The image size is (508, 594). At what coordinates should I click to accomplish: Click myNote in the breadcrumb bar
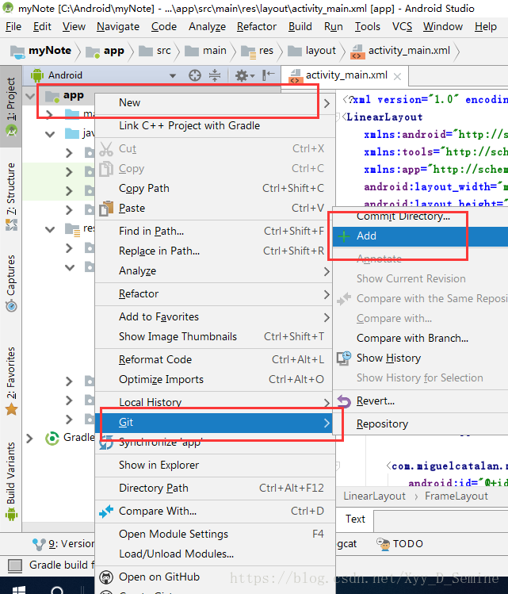click(x=41, y=51)
